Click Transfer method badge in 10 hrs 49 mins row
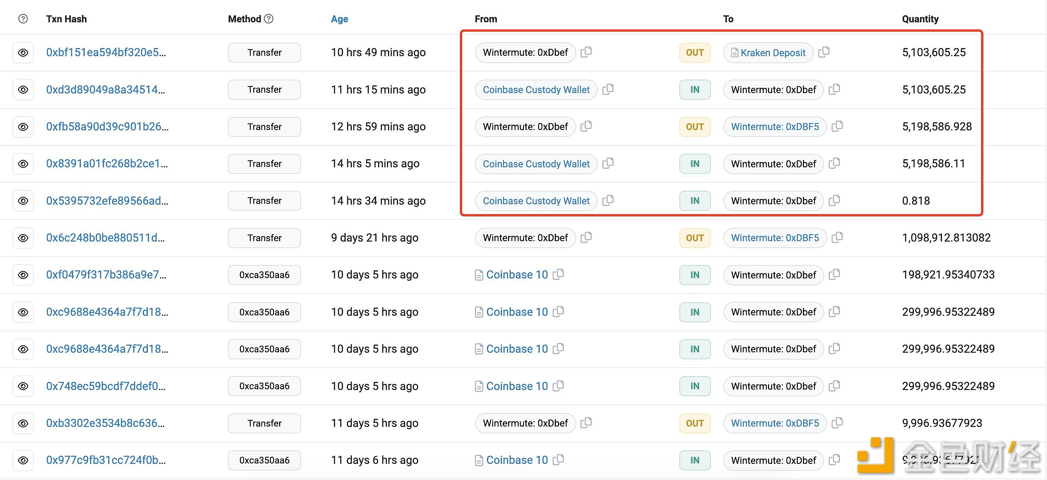This screenshot has height=480, width=1047. click(264, 53)
